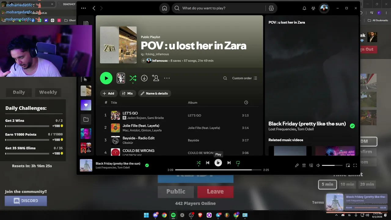
Task: Show the Friend Activity panel icon
Action: click(x=313, y=8)
